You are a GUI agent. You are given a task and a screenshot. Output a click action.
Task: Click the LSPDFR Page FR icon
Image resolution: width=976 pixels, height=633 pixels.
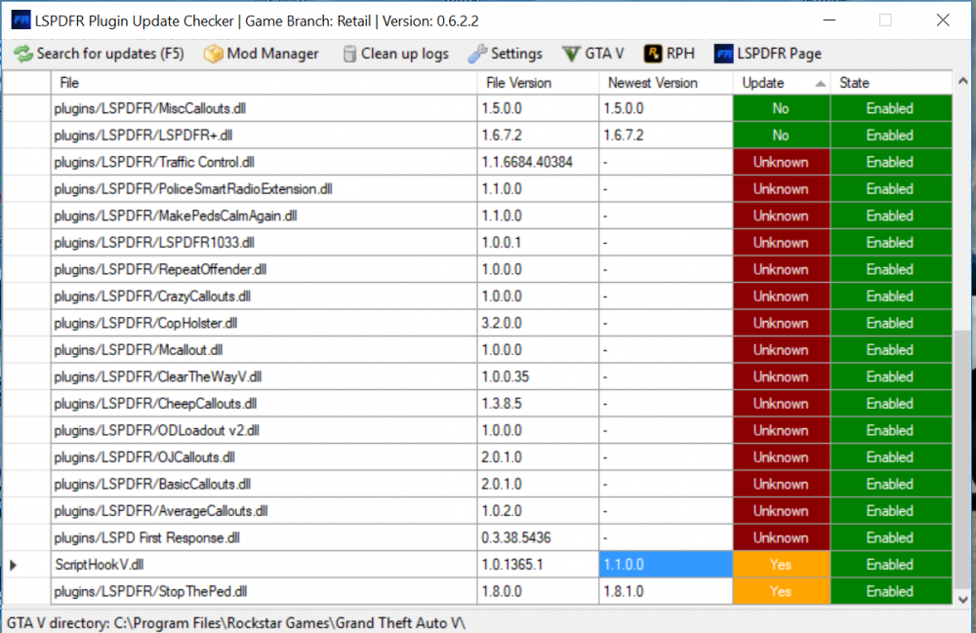tap(723, 54)
